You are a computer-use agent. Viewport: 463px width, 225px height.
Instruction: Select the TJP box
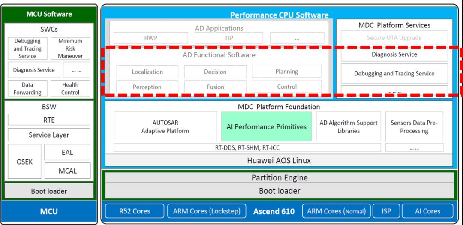pyautogui.click(x=229, y=38)
